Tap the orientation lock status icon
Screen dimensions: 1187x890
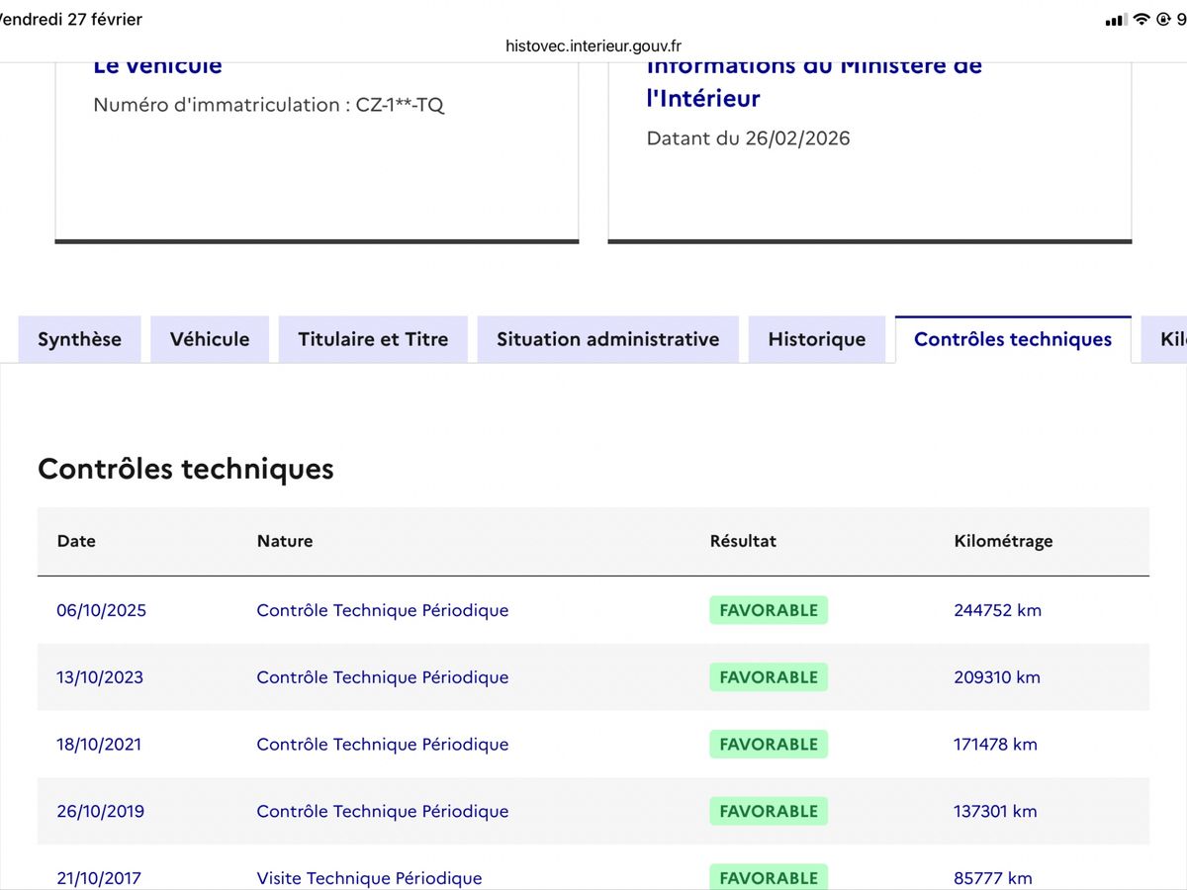[x=1163, y=19]
